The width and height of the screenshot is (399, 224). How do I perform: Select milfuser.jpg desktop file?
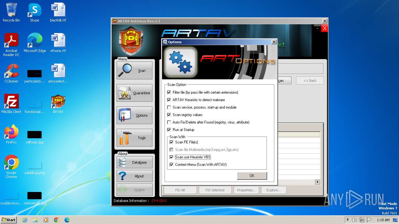pyautogui.click(x=35, y=137)
